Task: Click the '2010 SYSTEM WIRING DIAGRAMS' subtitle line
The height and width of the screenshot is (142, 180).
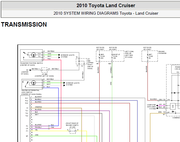Action: pyautogui.click(x=106, y=13)
